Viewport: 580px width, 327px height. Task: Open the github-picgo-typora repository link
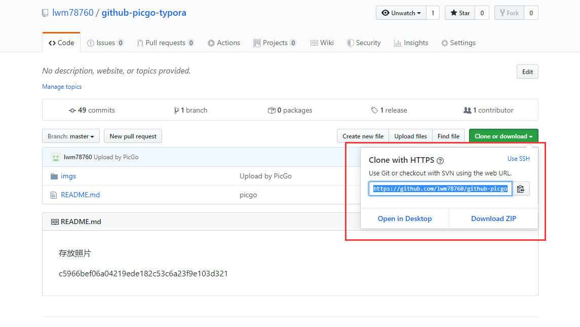coord(144,13)
